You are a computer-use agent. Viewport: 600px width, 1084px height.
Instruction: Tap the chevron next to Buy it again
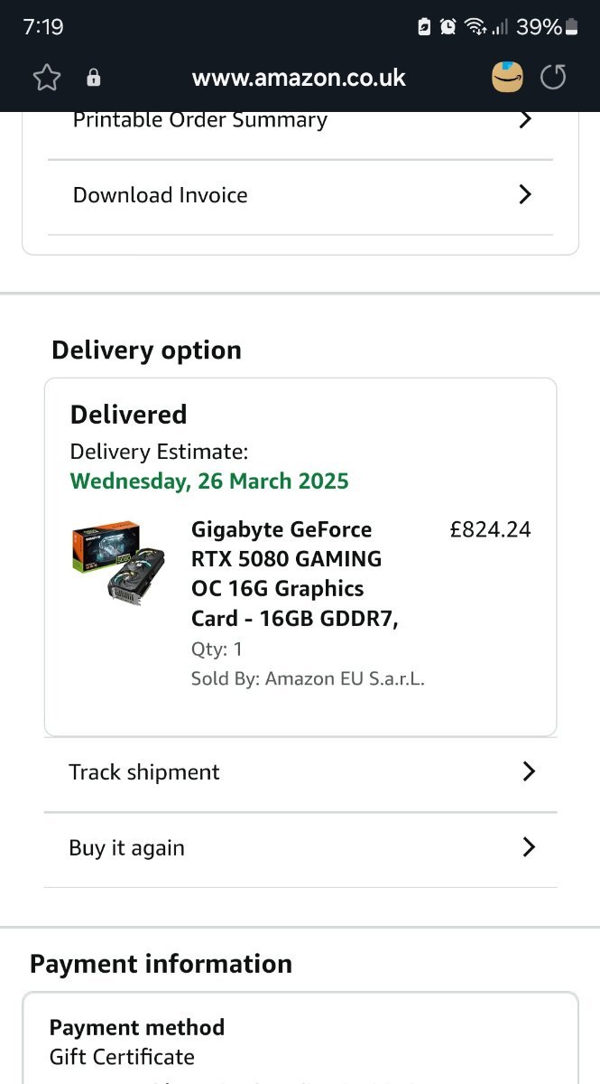(x=529, y=847)
